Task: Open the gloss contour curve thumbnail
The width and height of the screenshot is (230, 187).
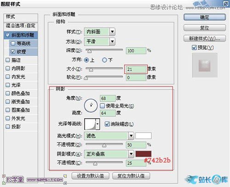Action: pyautogui.click(x=90, y=124)
